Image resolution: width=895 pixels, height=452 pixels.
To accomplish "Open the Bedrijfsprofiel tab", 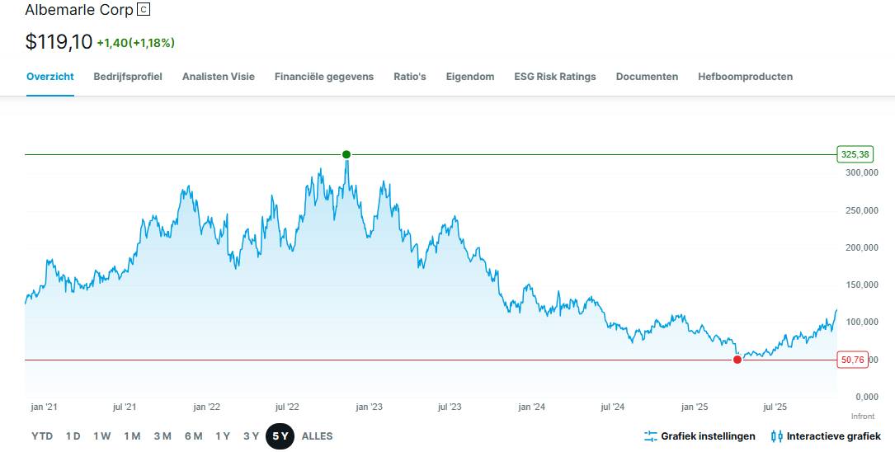I will [x=128, y=77].
